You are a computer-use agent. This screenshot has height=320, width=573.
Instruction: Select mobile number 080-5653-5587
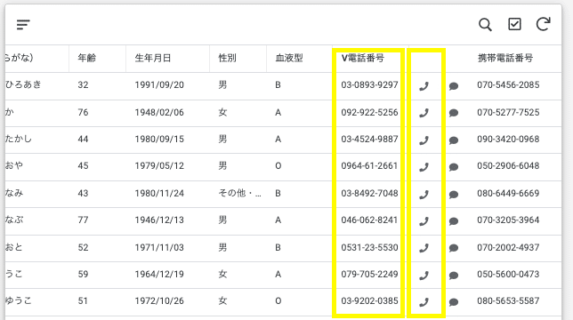pos(508,301)
